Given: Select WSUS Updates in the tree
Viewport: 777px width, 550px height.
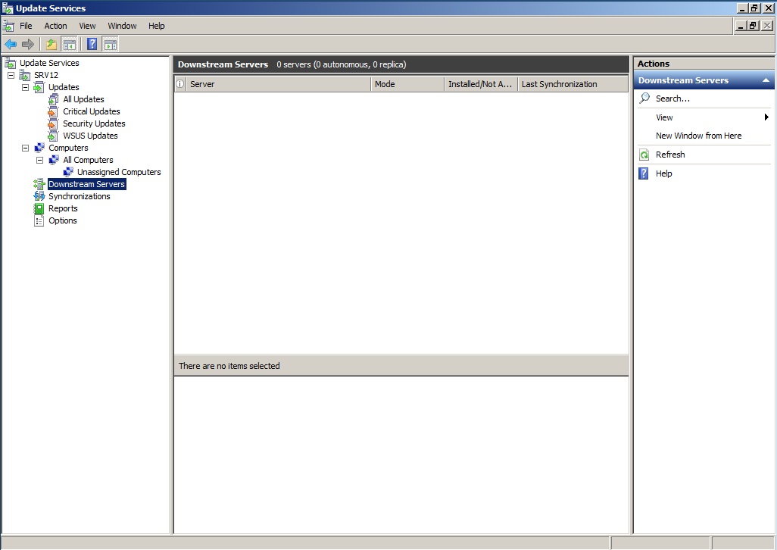Looking at the screenshot, I should click(x=90, y=136).
